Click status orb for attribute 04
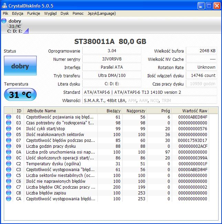Image resolution: width=222 pixels, height=224 pixels. (9, 128)
